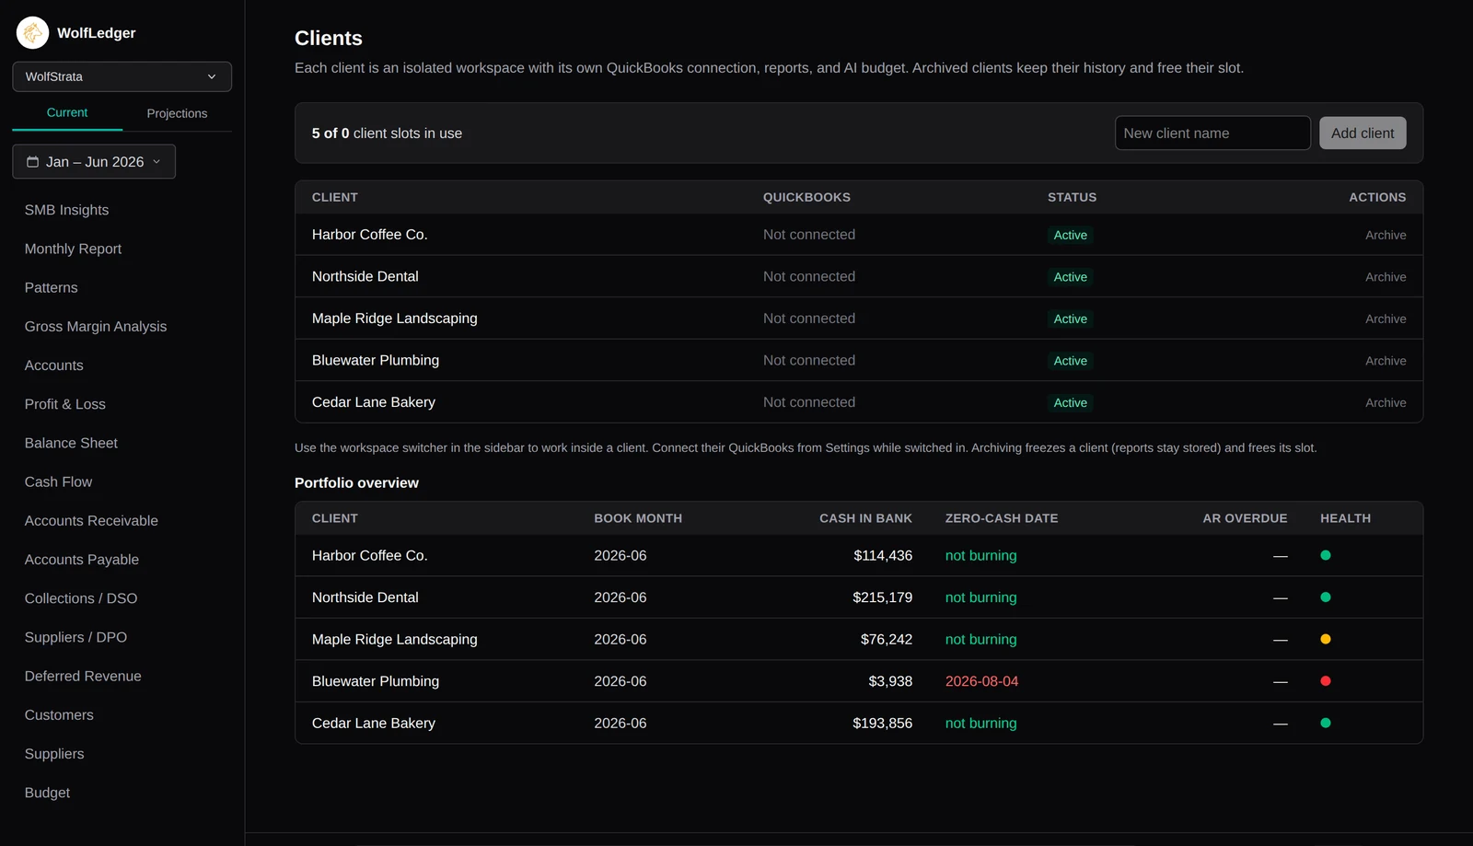Archive Harbor Coffee Co. client
This screenshot has width=1473, height=846.
tap(1386, 235)
